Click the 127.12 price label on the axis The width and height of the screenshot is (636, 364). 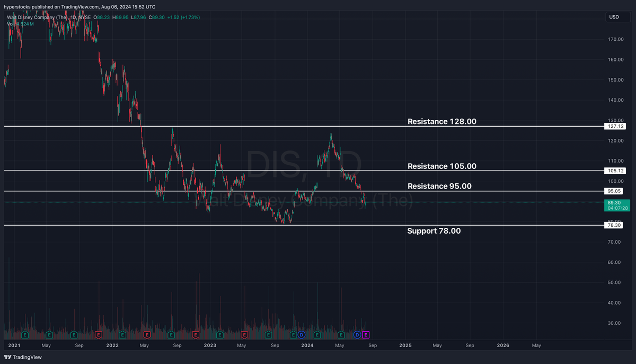[614, 126]
